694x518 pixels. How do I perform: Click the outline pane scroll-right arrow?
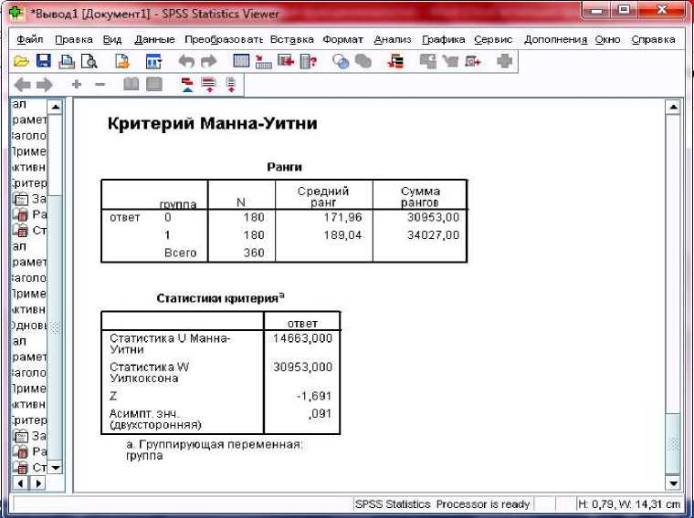coord(38,483)
